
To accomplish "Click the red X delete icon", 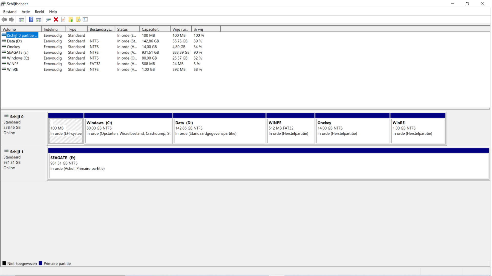I will tap(56, 19).
